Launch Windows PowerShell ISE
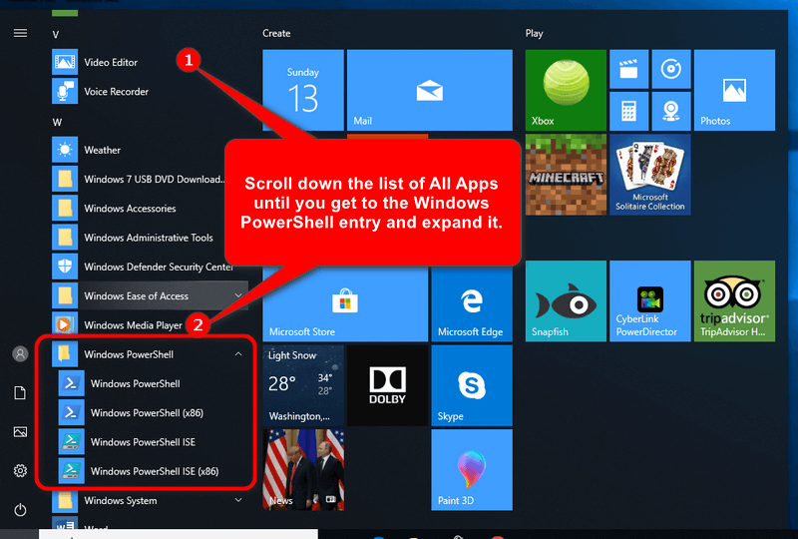The width and height of the screenshot is (798, 539). pos(153,442)
